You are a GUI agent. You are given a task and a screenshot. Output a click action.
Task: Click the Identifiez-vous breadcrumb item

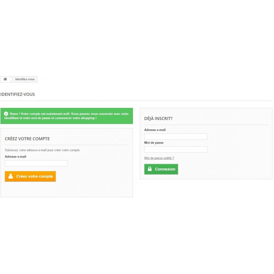(x=25, y=79)
